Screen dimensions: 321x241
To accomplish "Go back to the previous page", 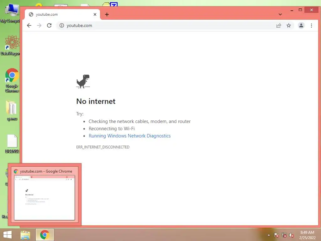I will point(29,25).
